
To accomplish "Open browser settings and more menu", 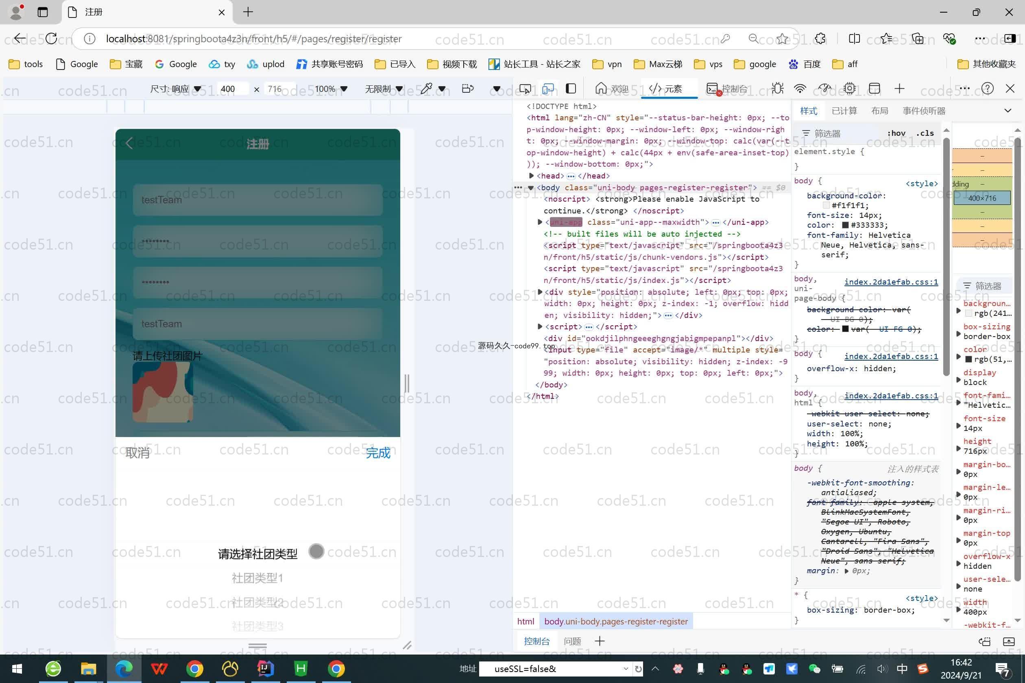I will click(980, 39).
